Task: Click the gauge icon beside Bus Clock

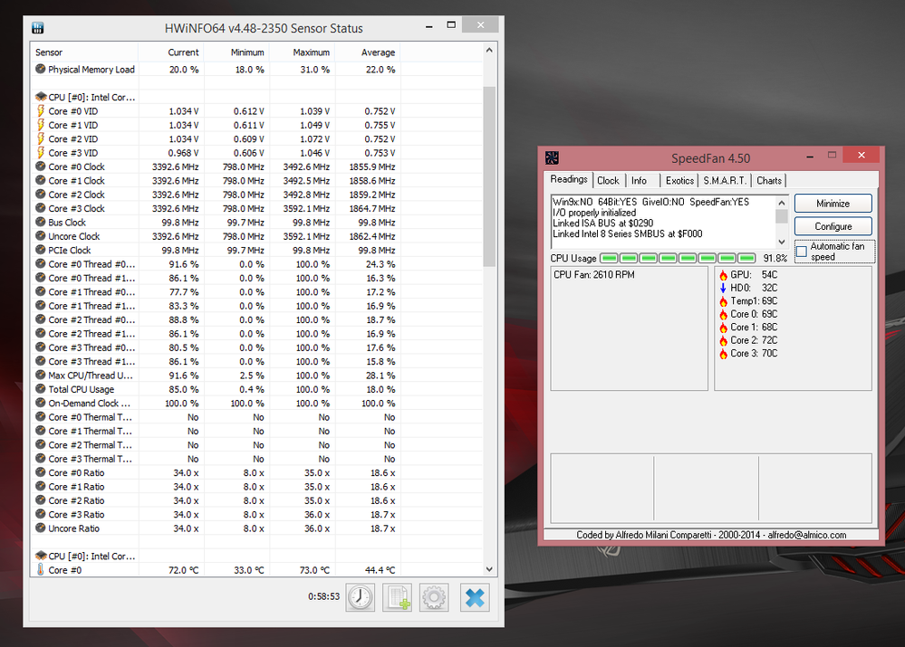Action: (x=41, y=222)
